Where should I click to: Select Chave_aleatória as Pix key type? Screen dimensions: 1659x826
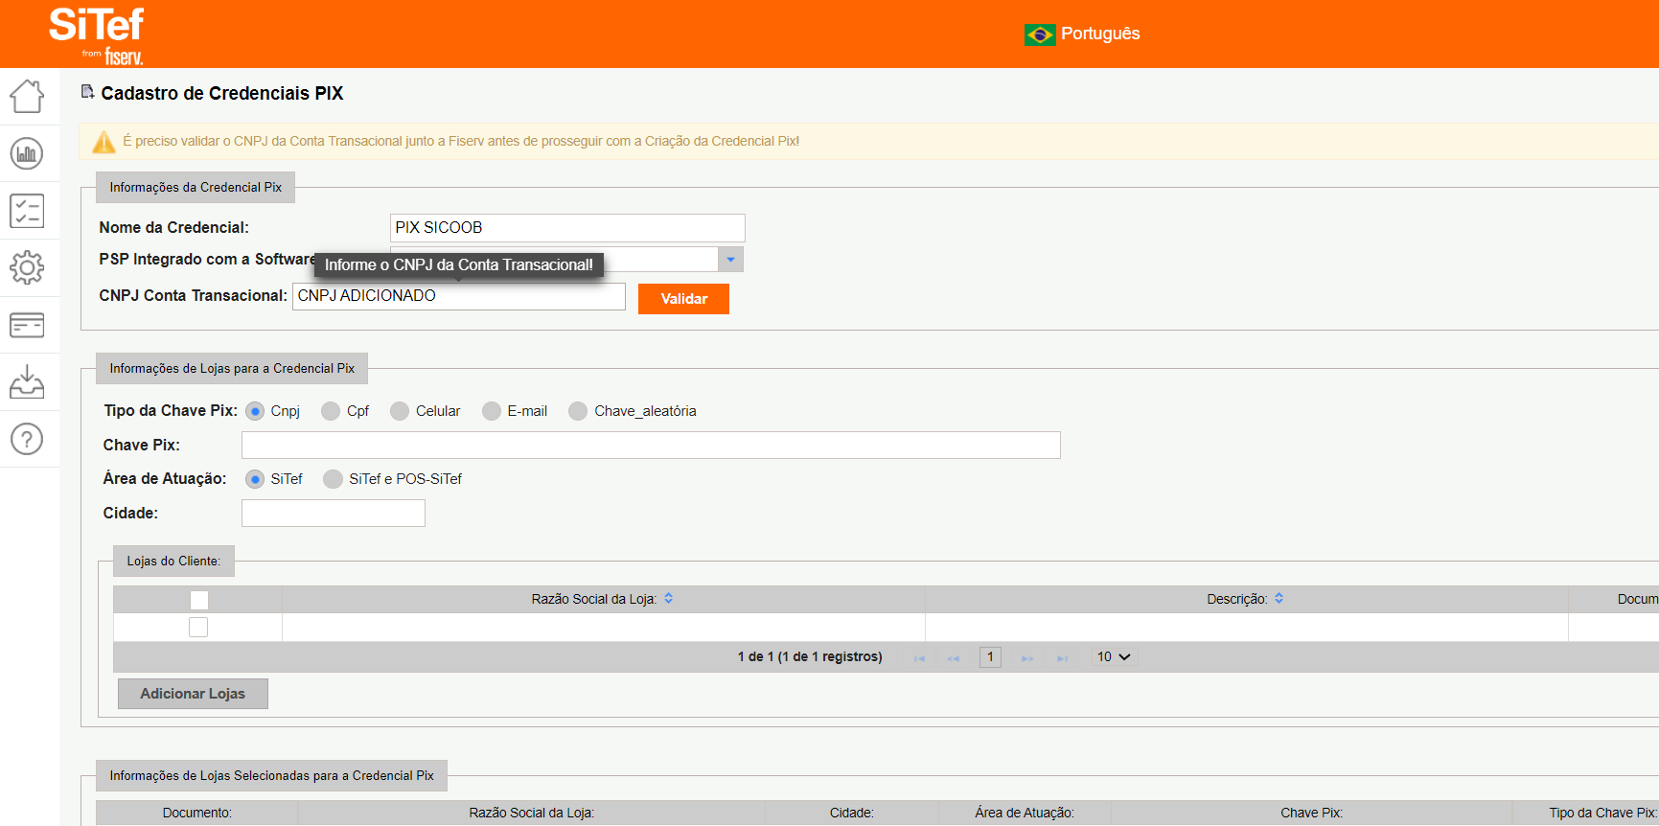click(x=578, y=411)
